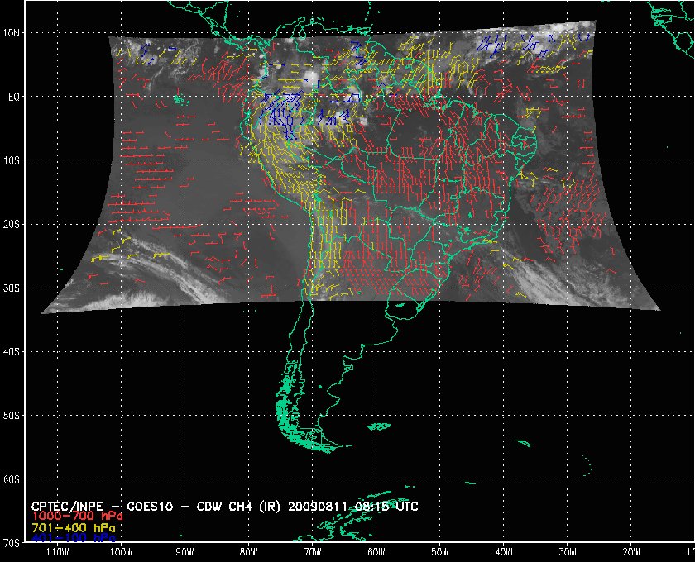Click the CPTEC/INPE GOES10 title caption
695x562 pixels.
coord(225,507)
